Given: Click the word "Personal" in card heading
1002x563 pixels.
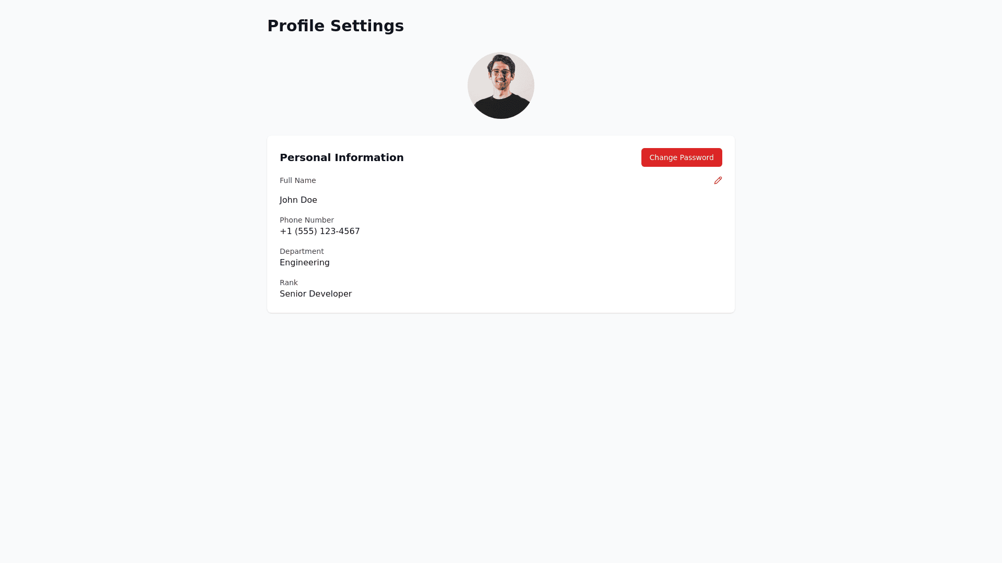Looking at the screenshot, I should pos(305,157).
